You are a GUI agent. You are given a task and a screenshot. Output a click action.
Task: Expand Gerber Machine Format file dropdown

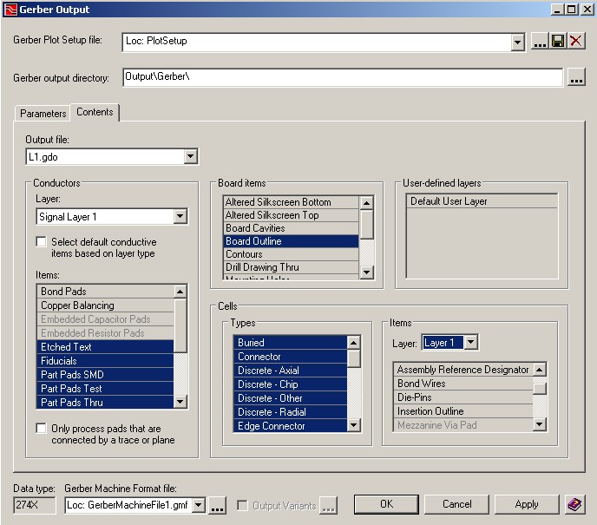point(199,505)
